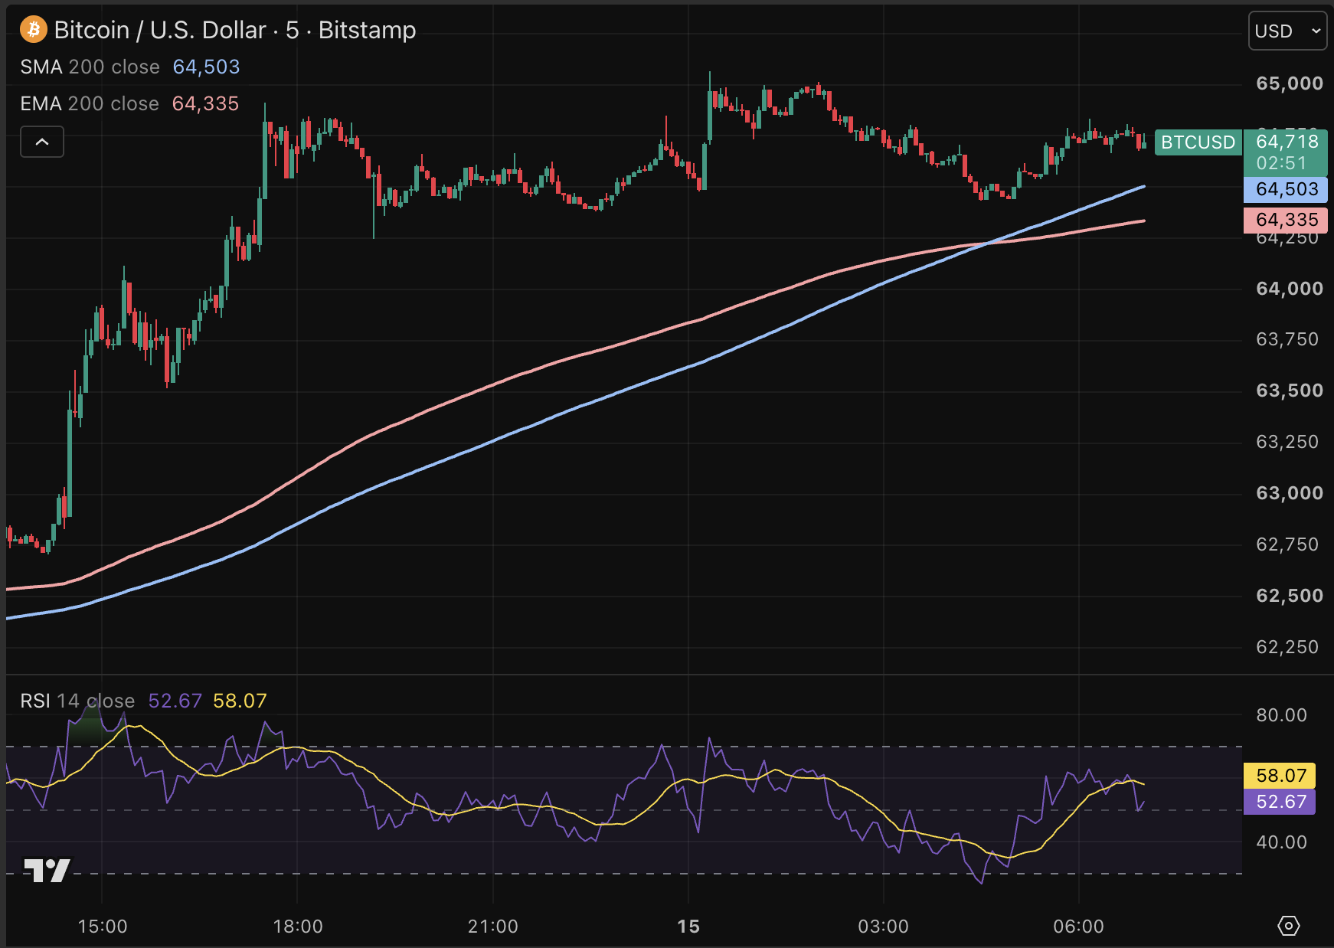1334x948 pixels.
Task: Open the USD currency dropdown
Action: pyautogui.click(x=1287, y=31)
